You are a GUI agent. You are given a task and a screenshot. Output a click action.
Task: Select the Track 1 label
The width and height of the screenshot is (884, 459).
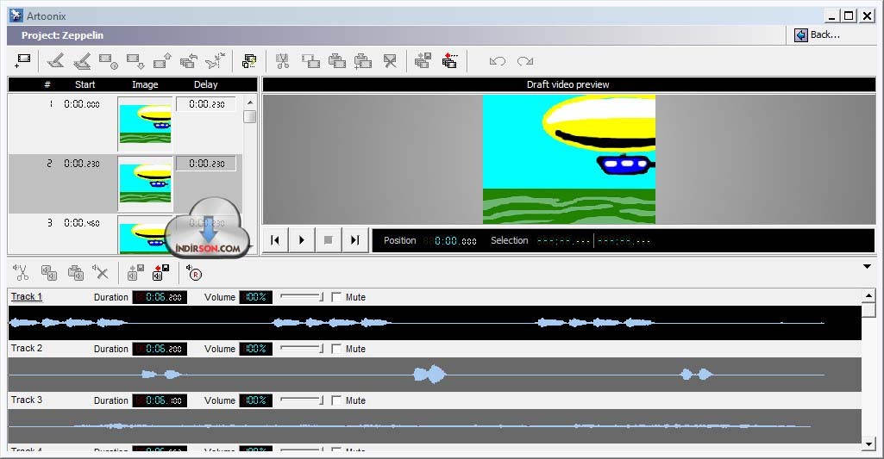[x=27, y=296]
